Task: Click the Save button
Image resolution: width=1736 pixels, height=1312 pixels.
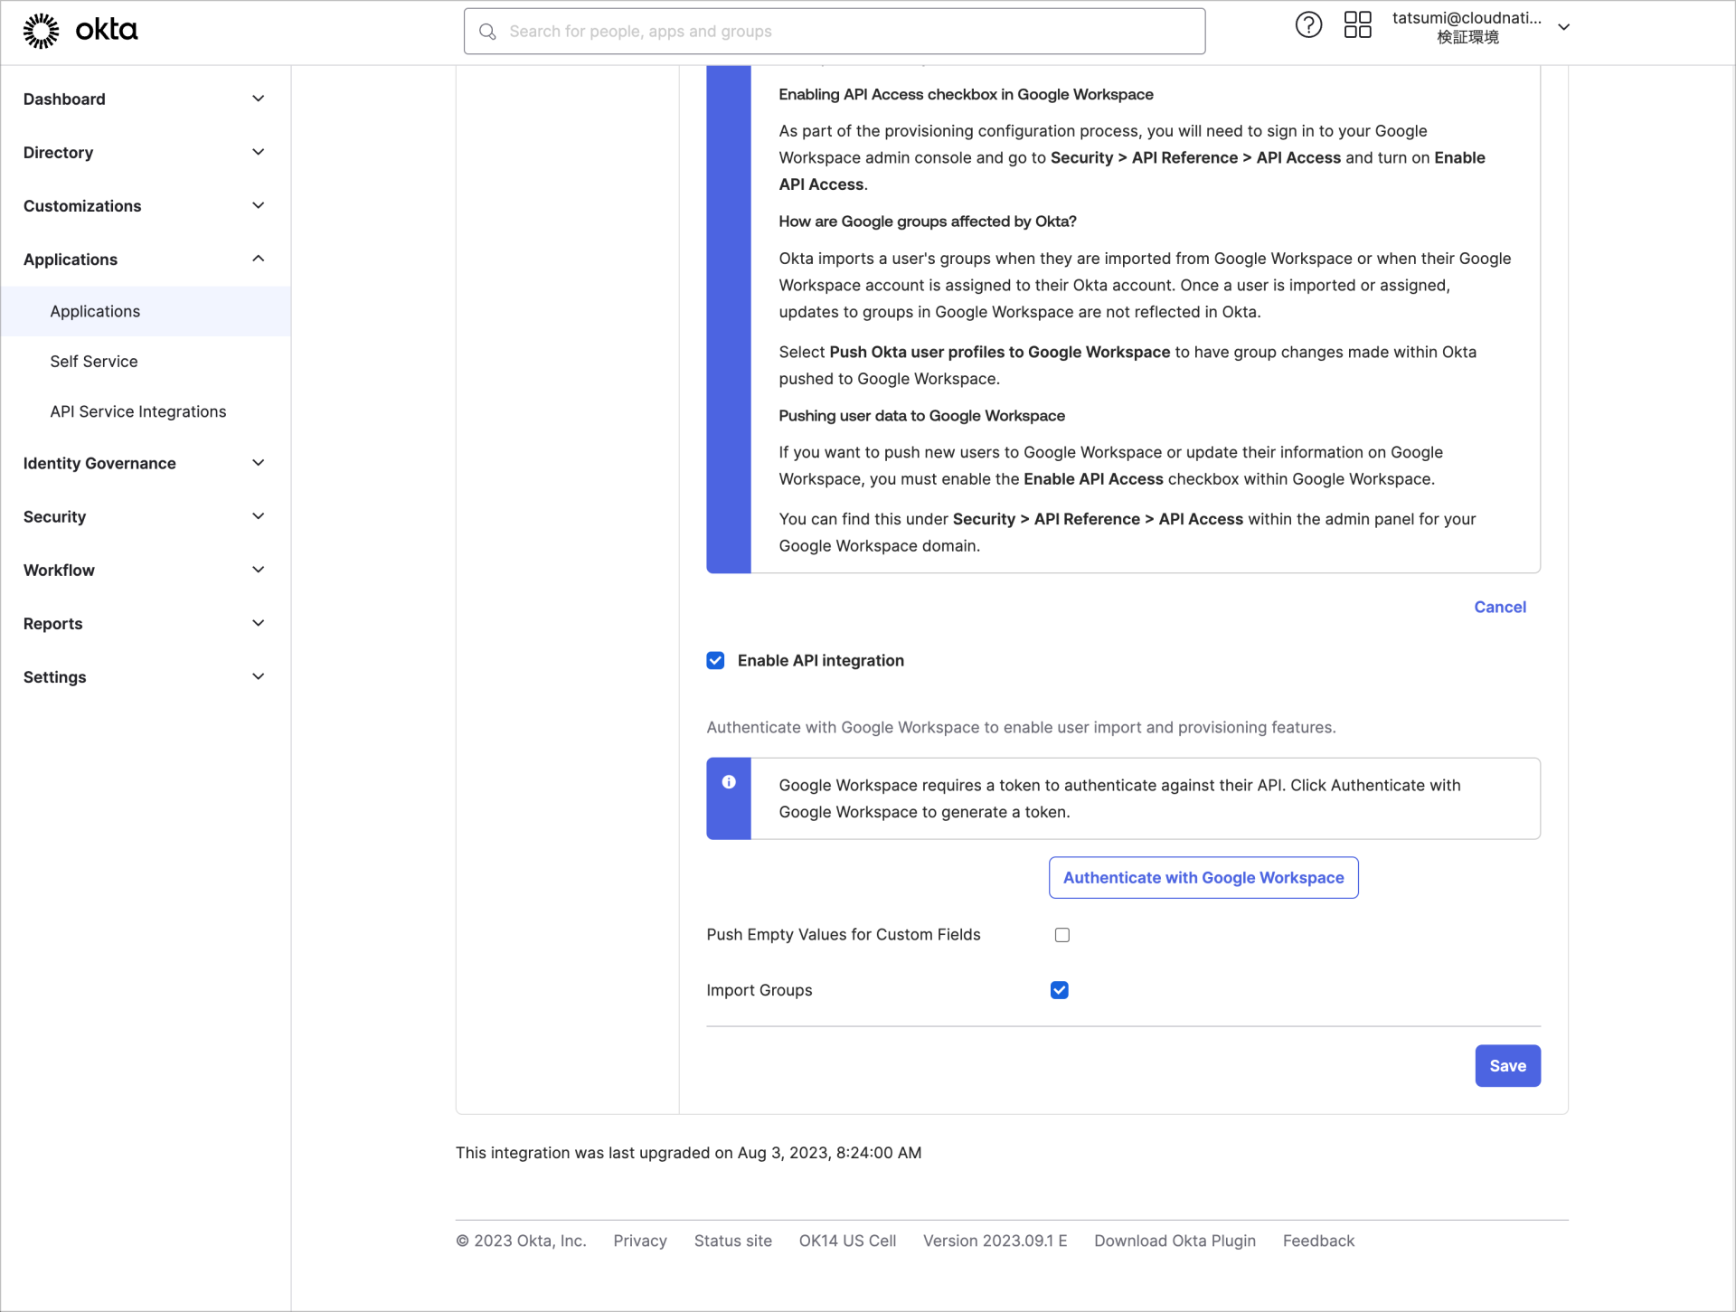Action: [x=1506, y=1065]
